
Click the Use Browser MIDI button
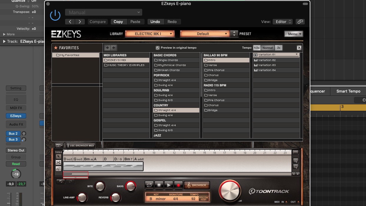(x=80, y=146)
